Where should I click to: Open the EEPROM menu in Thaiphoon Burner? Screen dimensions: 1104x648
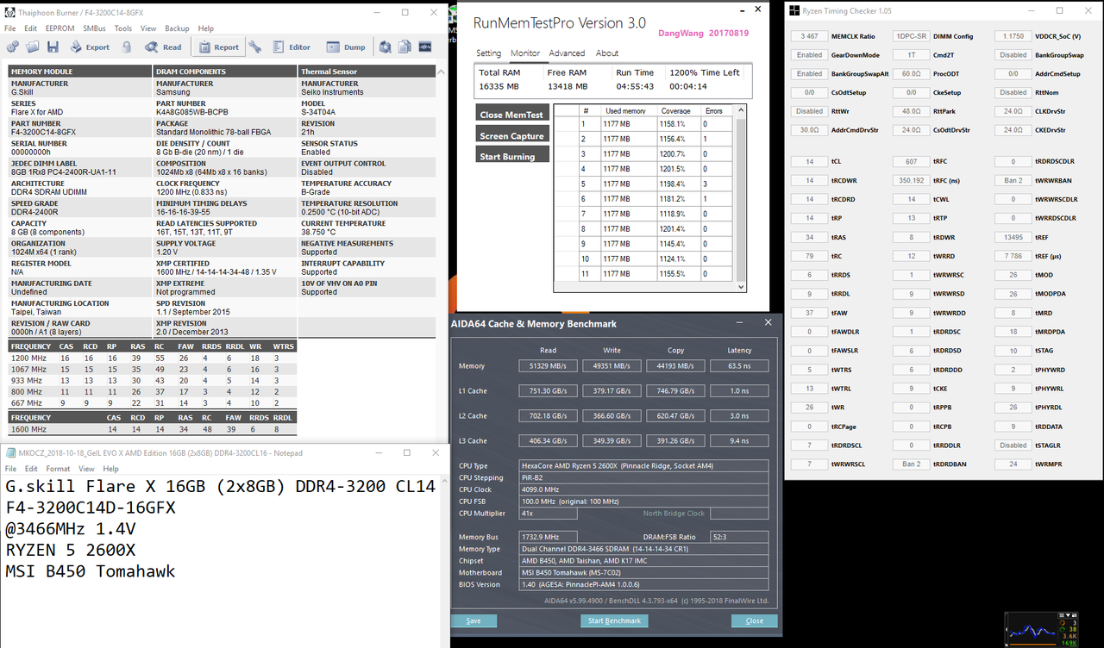tap(60, 28)
